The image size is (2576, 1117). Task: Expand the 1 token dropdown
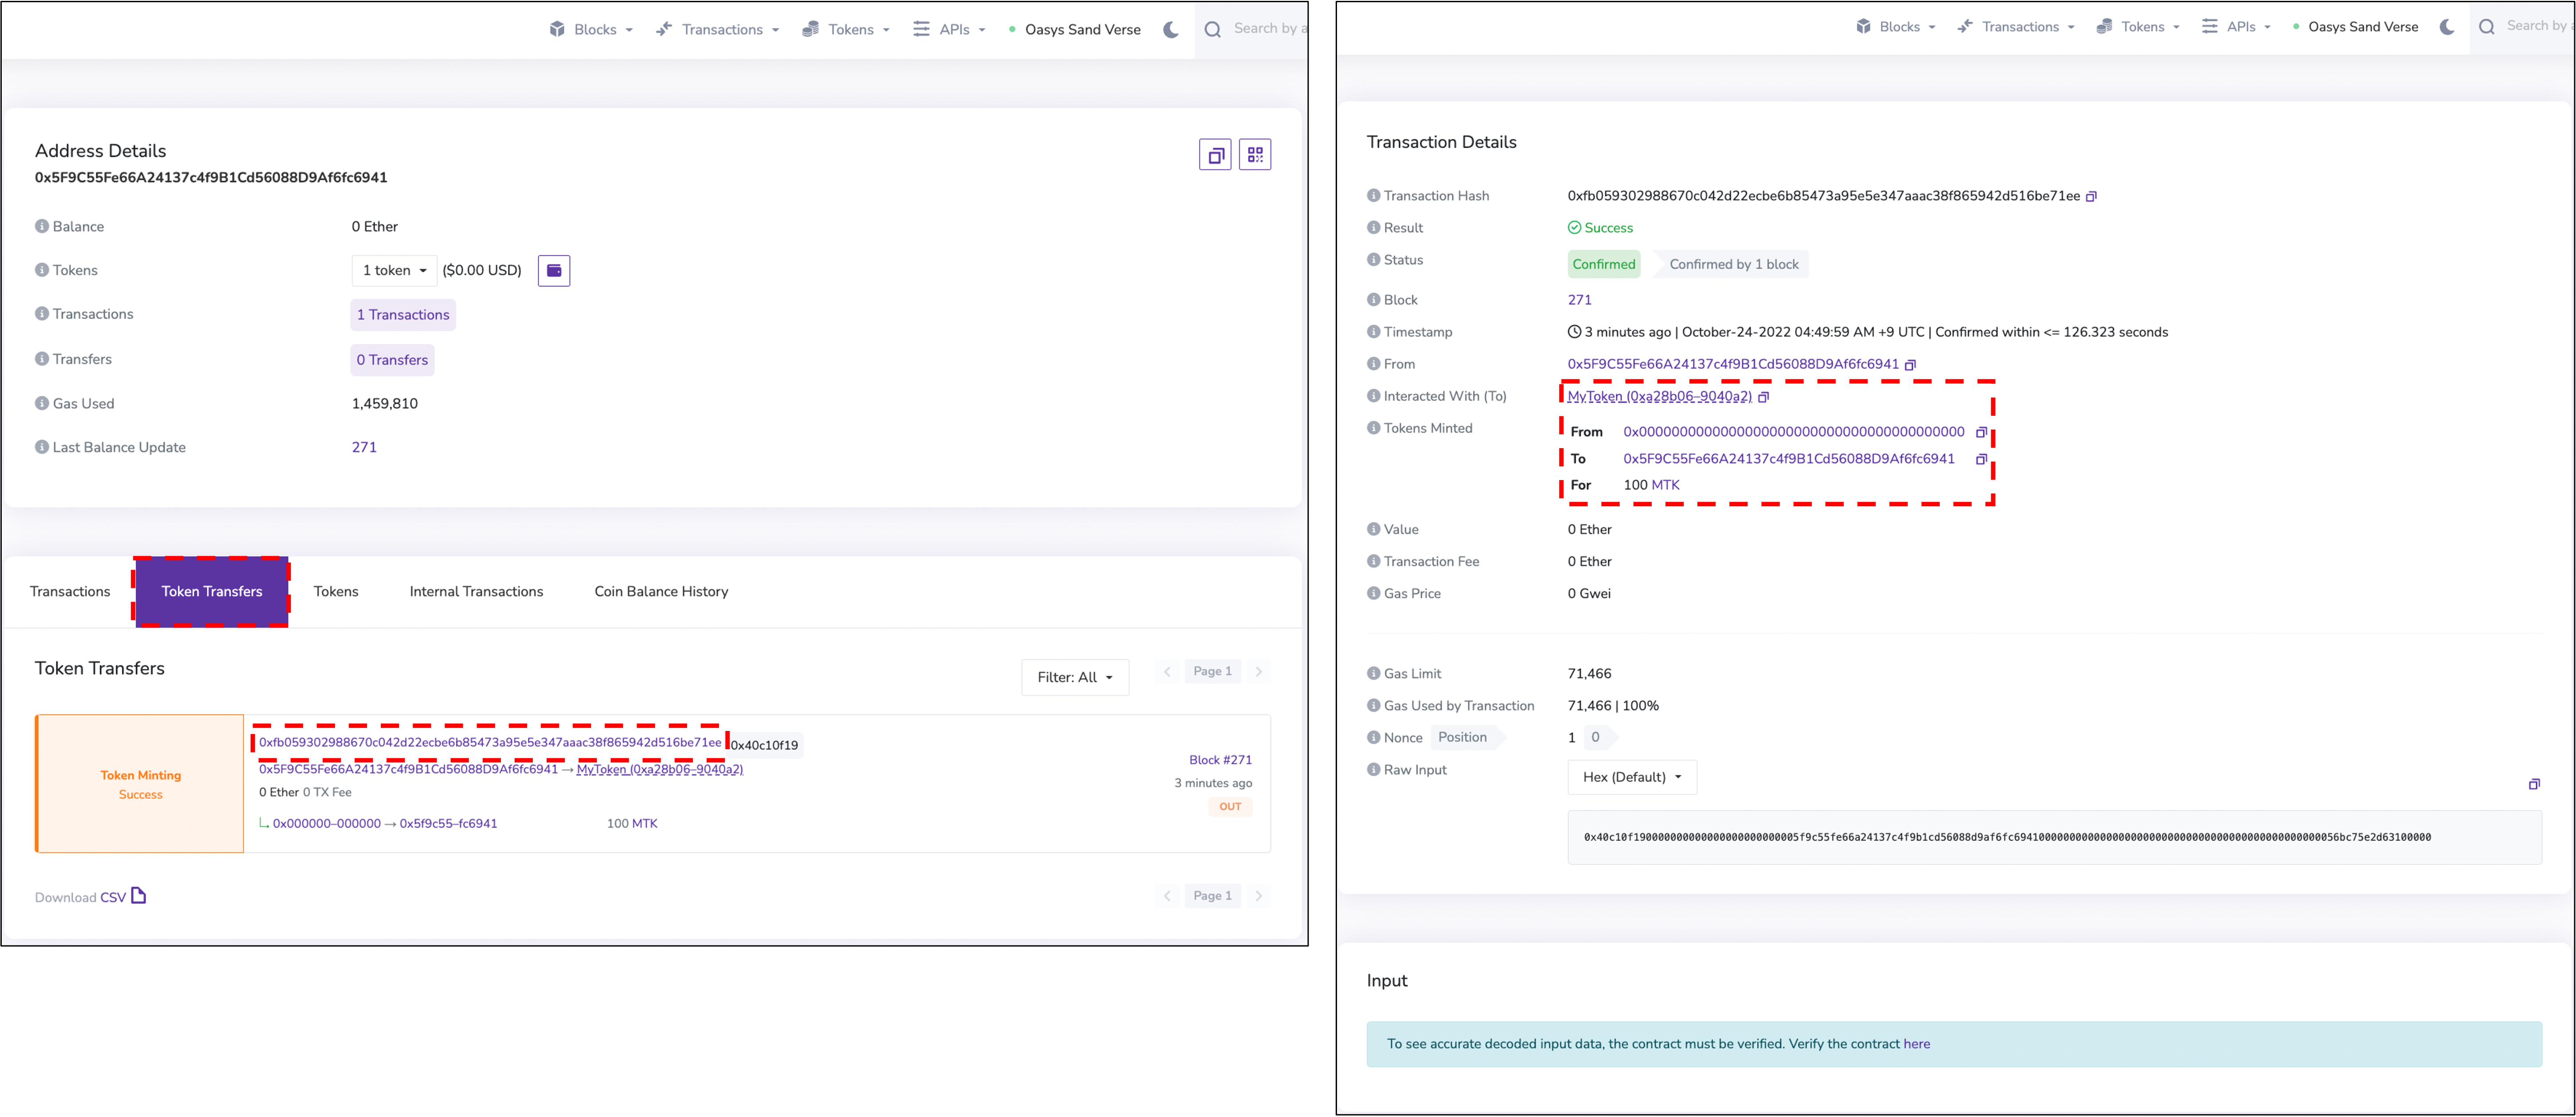click(x=394, y=271)
